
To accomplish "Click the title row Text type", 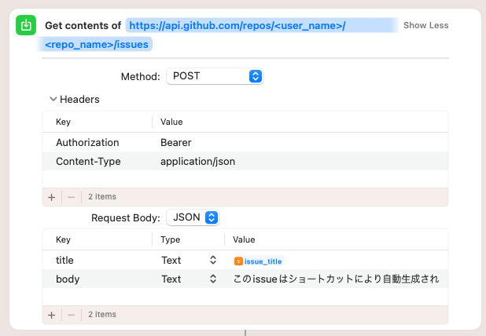I will point(171,260).
